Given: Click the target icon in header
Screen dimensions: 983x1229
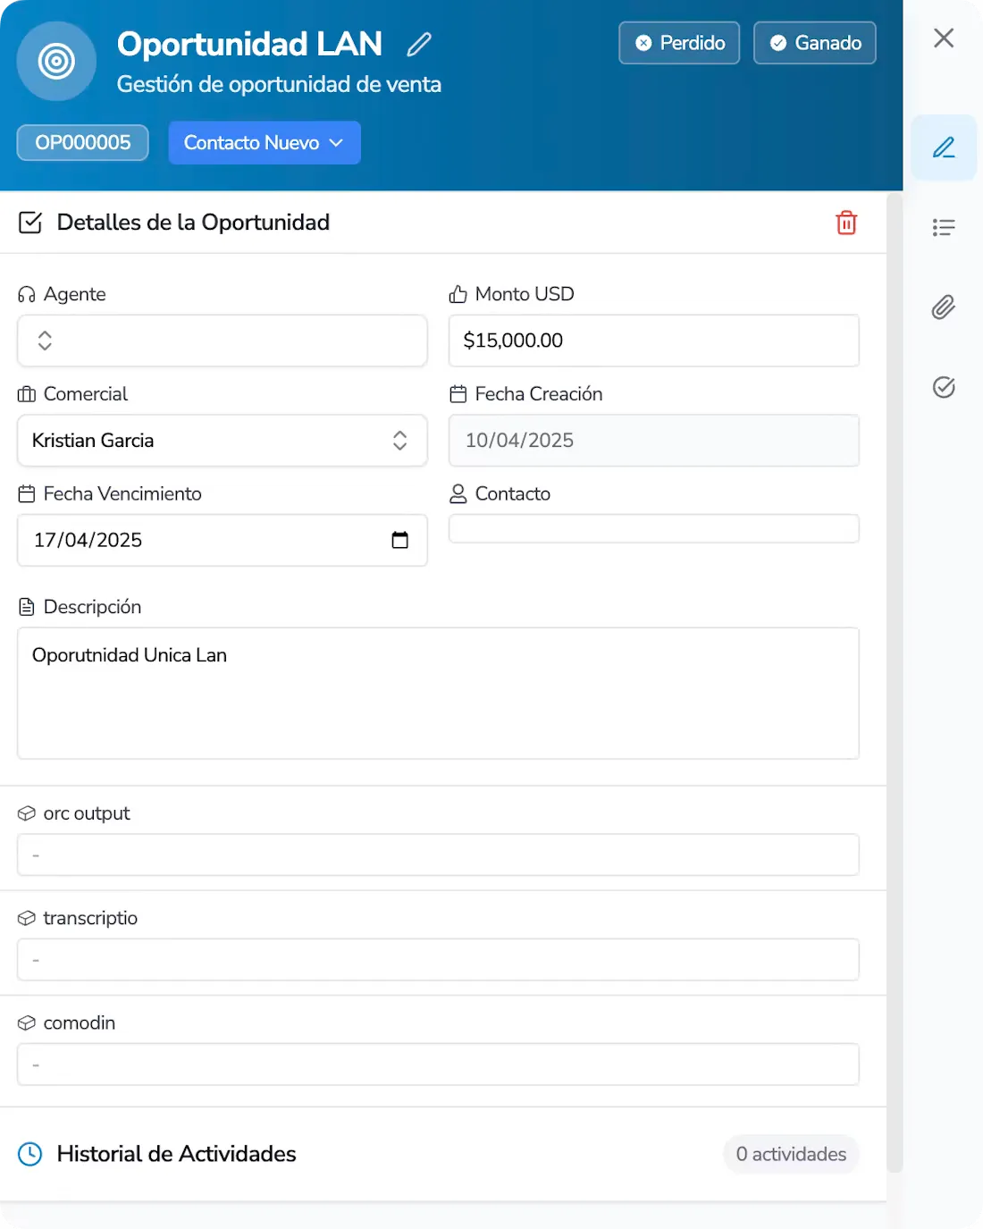Looking at the screenshot, I should pyautogui.click(x=56, y=62).
